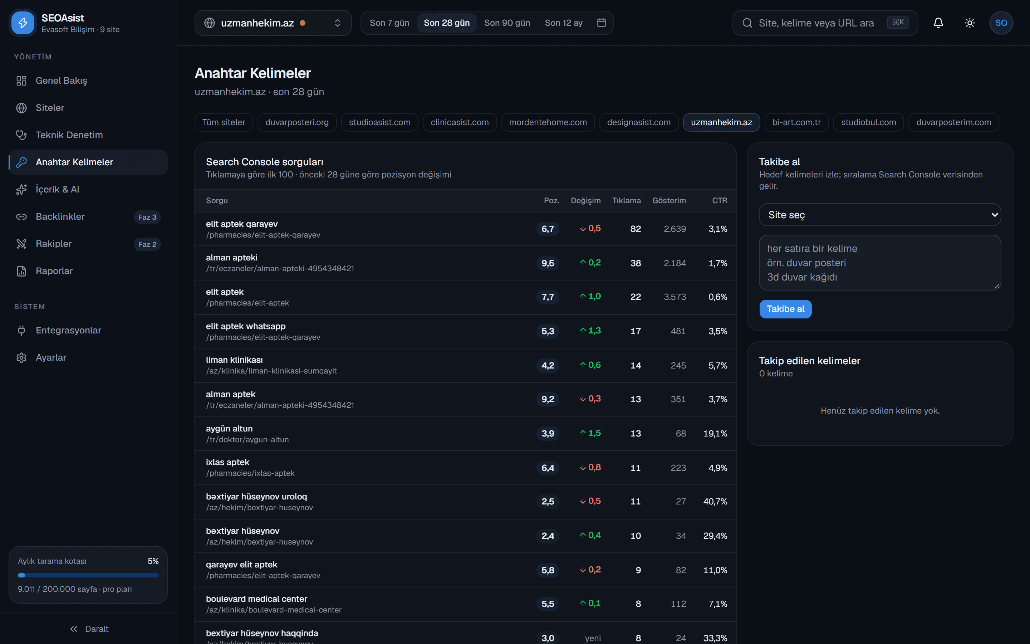The height and width of the screenshot is (644, 1030).
Task: Filter by duvarposteri.org chip
Action: (x=297, y=122)
